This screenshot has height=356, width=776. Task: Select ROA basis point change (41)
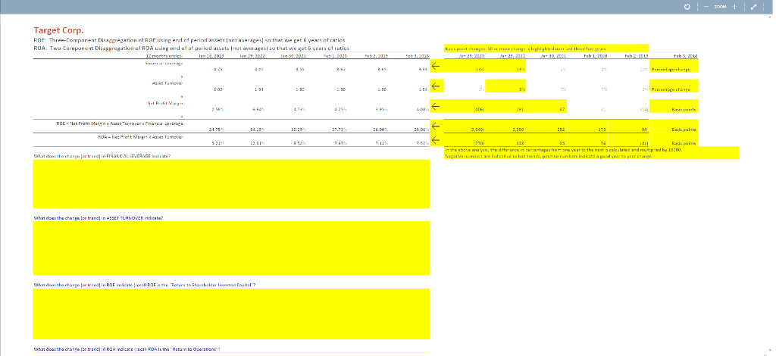[x=644, y=143]
